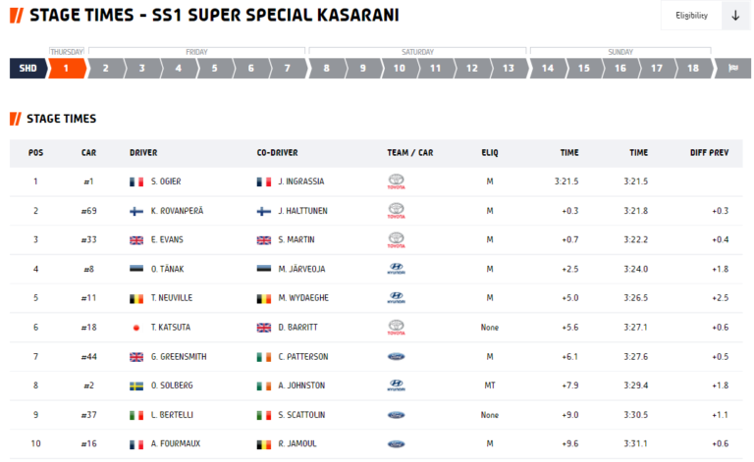Screen dimensions: 754x462
Task: Open driver S. Ogier's name link
Action: (166, 181)
